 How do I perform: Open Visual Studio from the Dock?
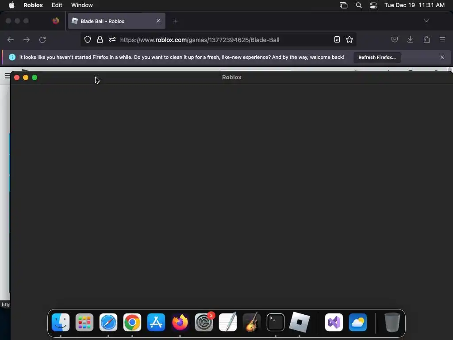334,322
